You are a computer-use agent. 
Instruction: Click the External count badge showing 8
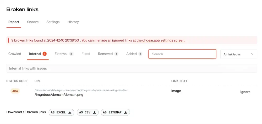click(x=71, y=54)
